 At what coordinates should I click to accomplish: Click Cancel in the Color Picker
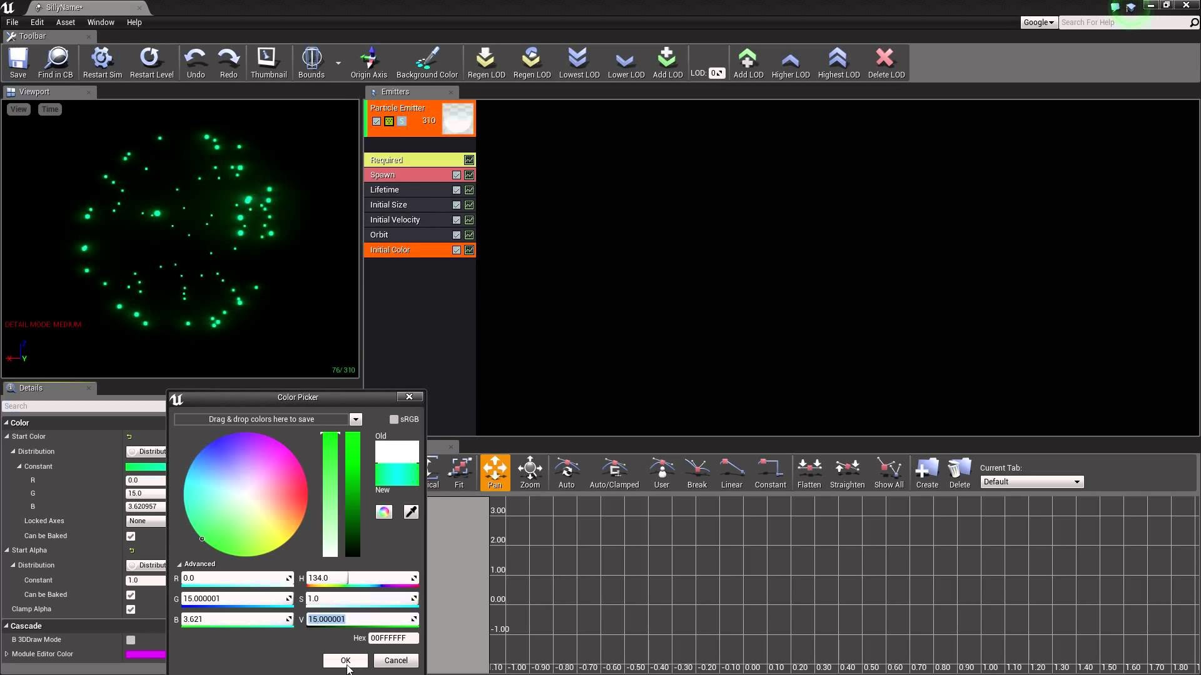(395, 660)
